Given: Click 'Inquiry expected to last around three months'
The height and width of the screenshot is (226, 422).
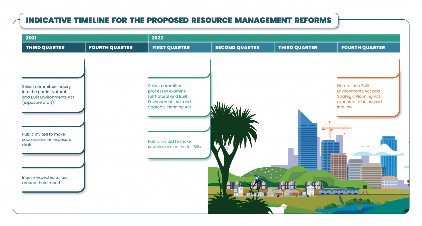Looking at the screenshot, I should tap(45, 180).
